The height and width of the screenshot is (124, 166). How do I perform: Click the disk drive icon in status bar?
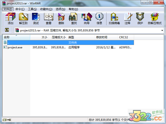pyautogui.click(x=4, y=120)
